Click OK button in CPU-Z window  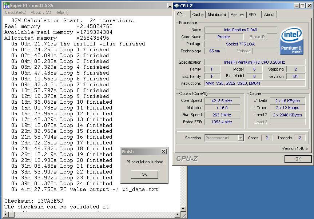[x=298, y=159]
